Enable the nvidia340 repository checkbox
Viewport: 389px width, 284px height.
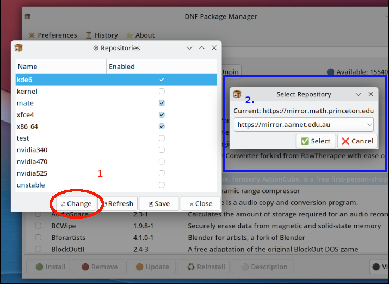click(162, 150)
